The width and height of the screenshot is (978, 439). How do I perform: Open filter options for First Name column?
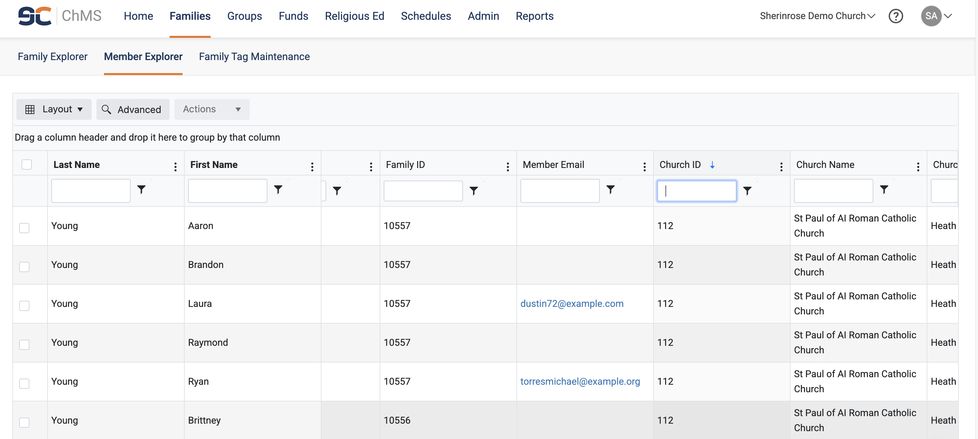(x=278, y=189)
